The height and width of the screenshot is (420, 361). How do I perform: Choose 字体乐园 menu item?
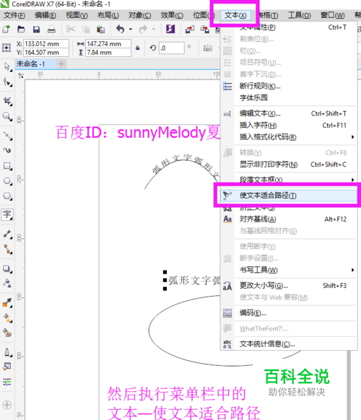click(x=289, y=97)
